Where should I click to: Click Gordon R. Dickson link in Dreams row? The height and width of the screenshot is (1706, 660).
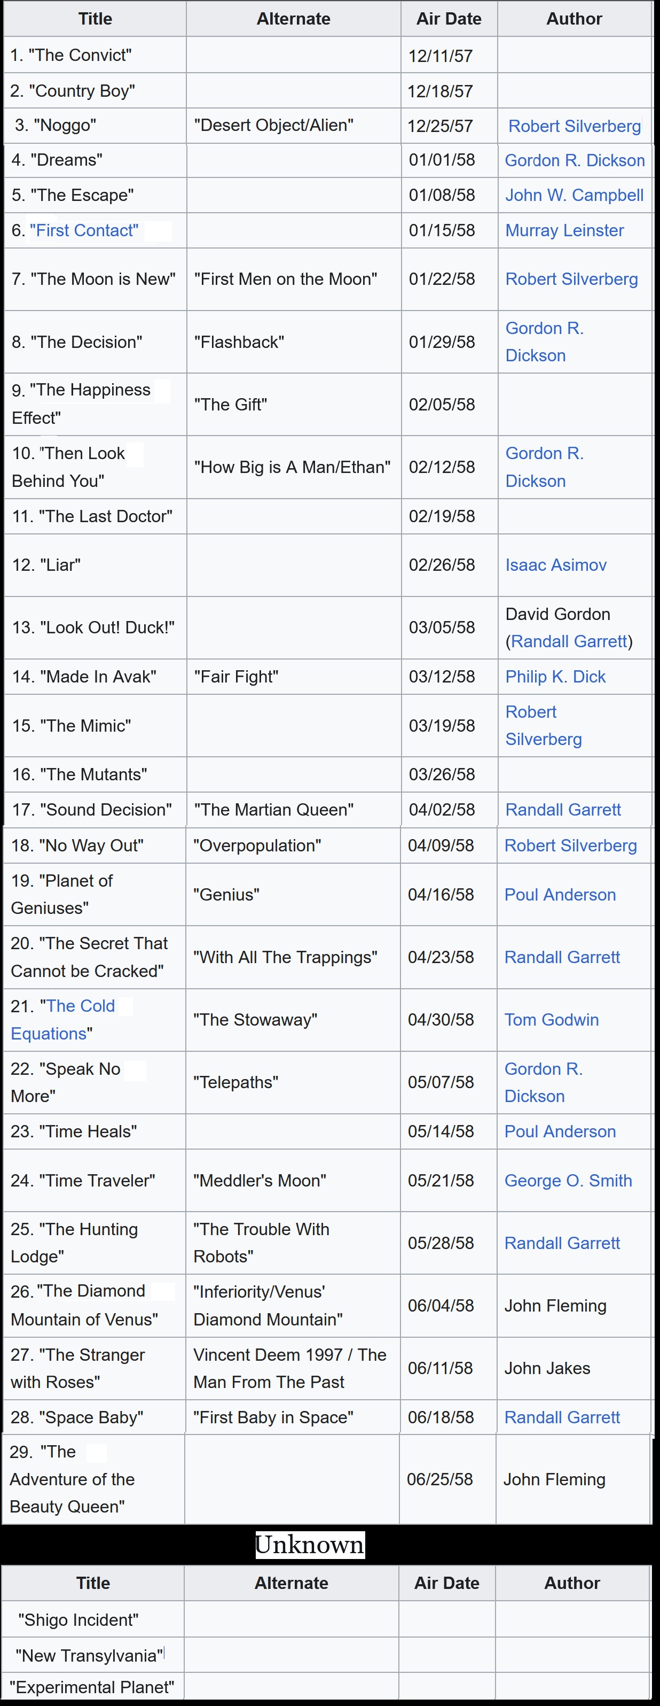pyautogui.click(x=575, y=160)
